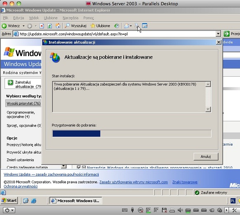Open Znaki towarowe link
Image resolution: width=240 pixels, height=215 pixels.
(185, 182)
